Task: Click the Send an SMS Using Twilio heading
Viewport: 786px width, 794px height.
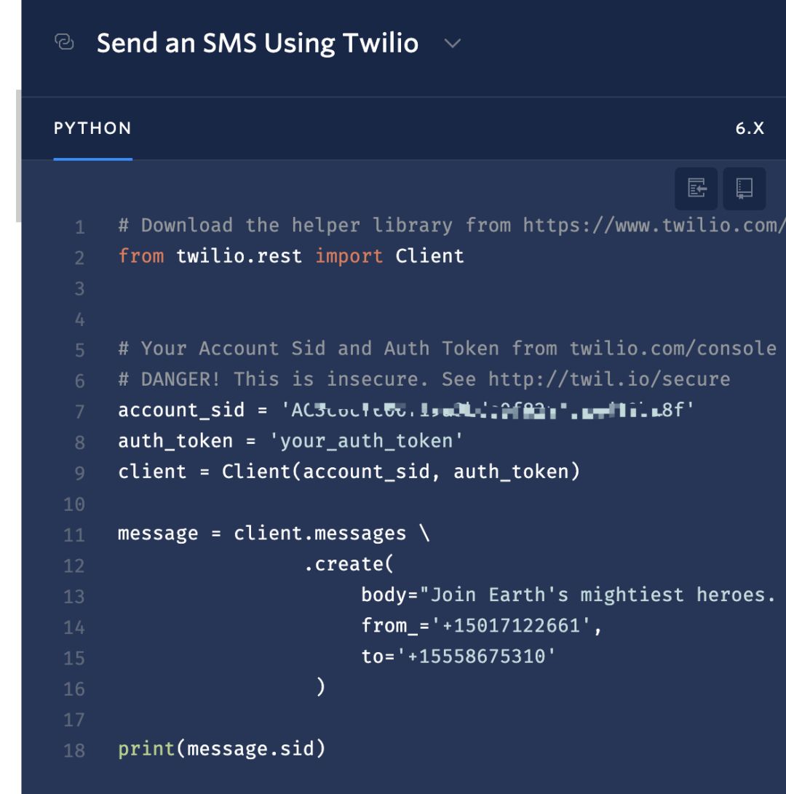Action: (x=258, y=43)
